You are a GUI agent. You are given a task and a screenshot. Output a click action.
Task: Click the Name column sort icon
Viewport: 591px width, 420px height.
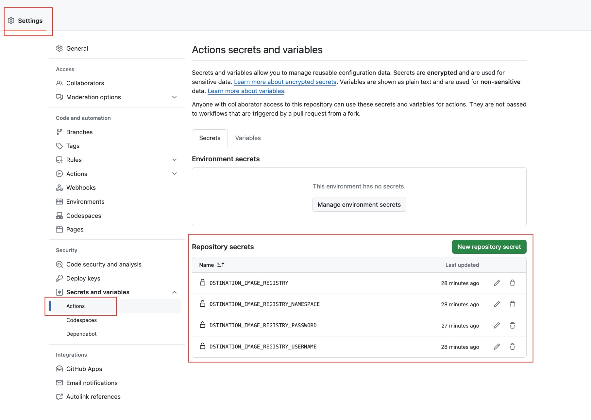click(x=221, y=265)
